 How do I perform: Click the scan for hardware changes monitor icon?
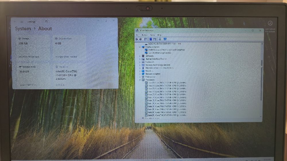coord(165,39)
